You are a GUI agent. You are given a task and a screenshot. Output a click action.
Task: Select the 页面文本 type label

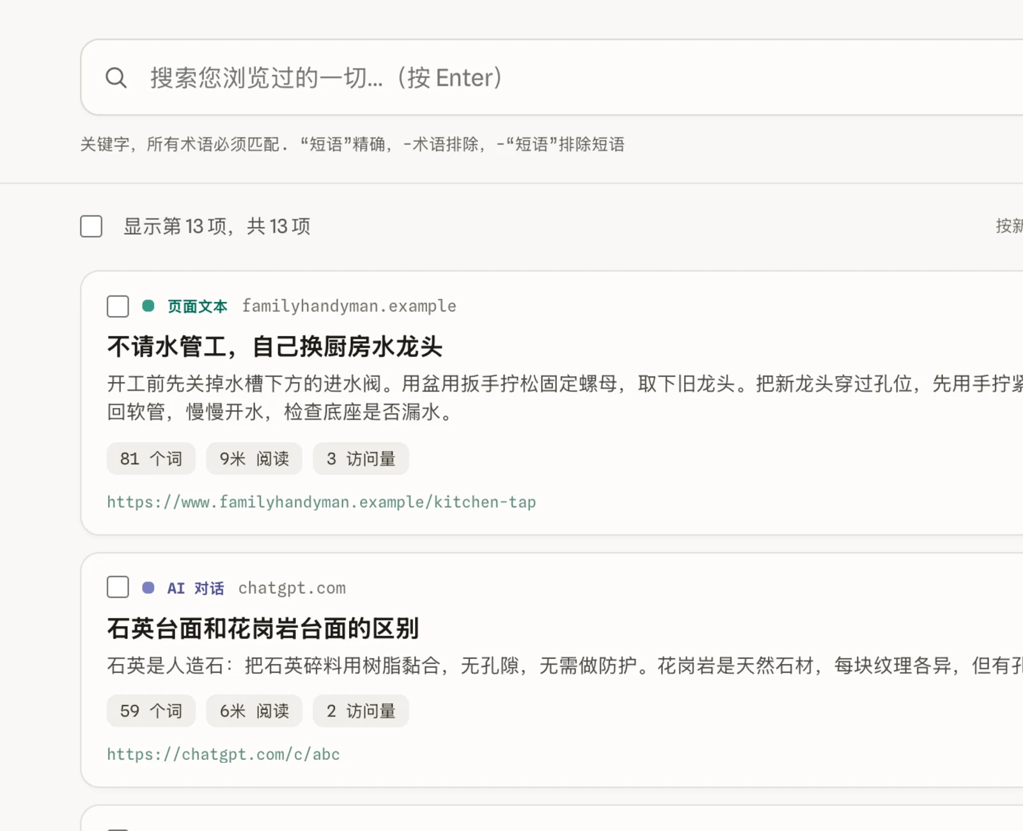(x=198, y=306)
